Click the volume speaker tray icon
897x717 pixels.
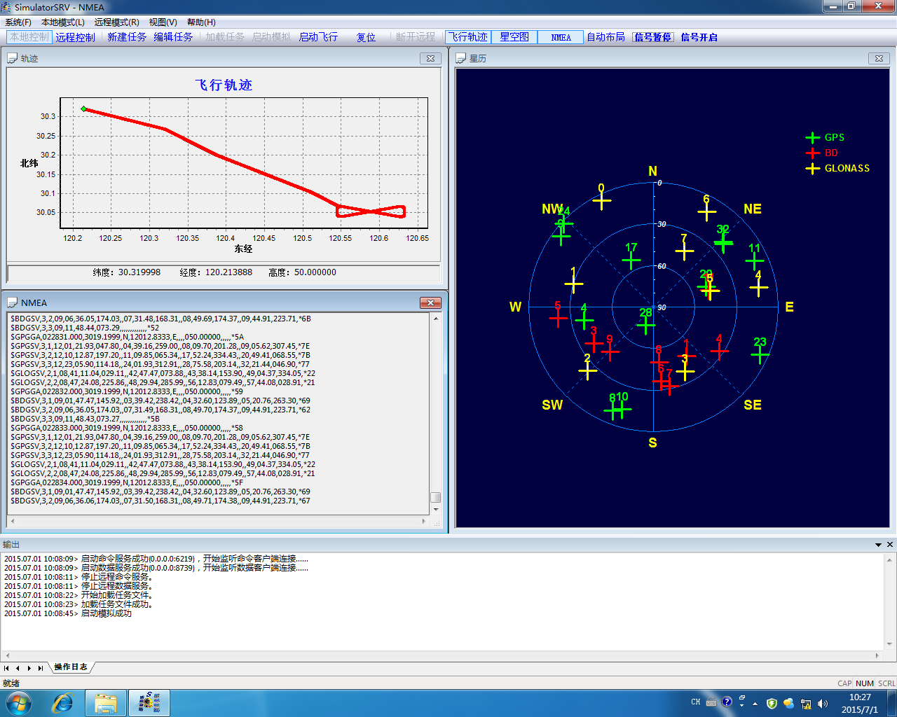click(823, 704)
